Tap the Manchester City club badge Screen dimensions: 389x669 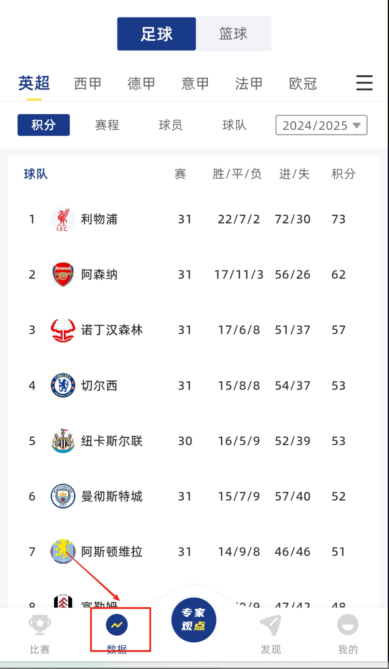[x=63, y=496]
